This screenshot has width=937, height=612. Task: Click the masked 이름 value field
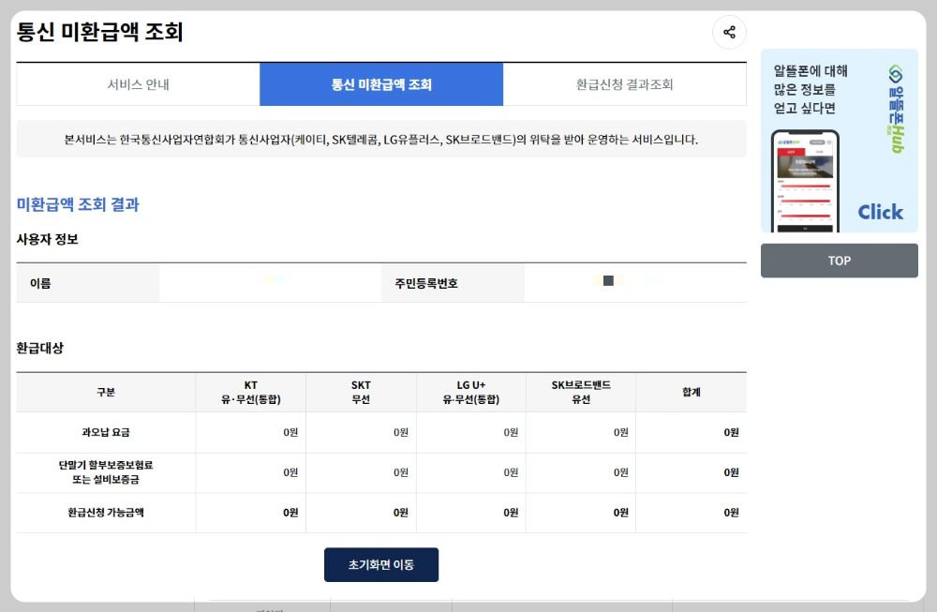tap(272, 282)
